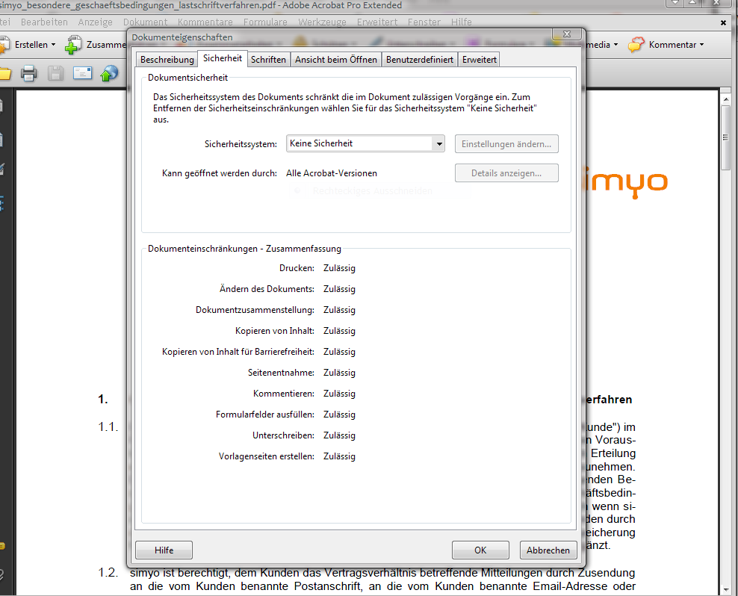Click the 'Dokumentzusammenstellung:' label
The height and width of the screenshot is (596, 738).
click(x=255, y=310)
